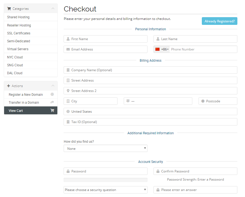245x197 pixels.
Task: Click the map marker icon in Street Address 2
Action: point(68,91)
